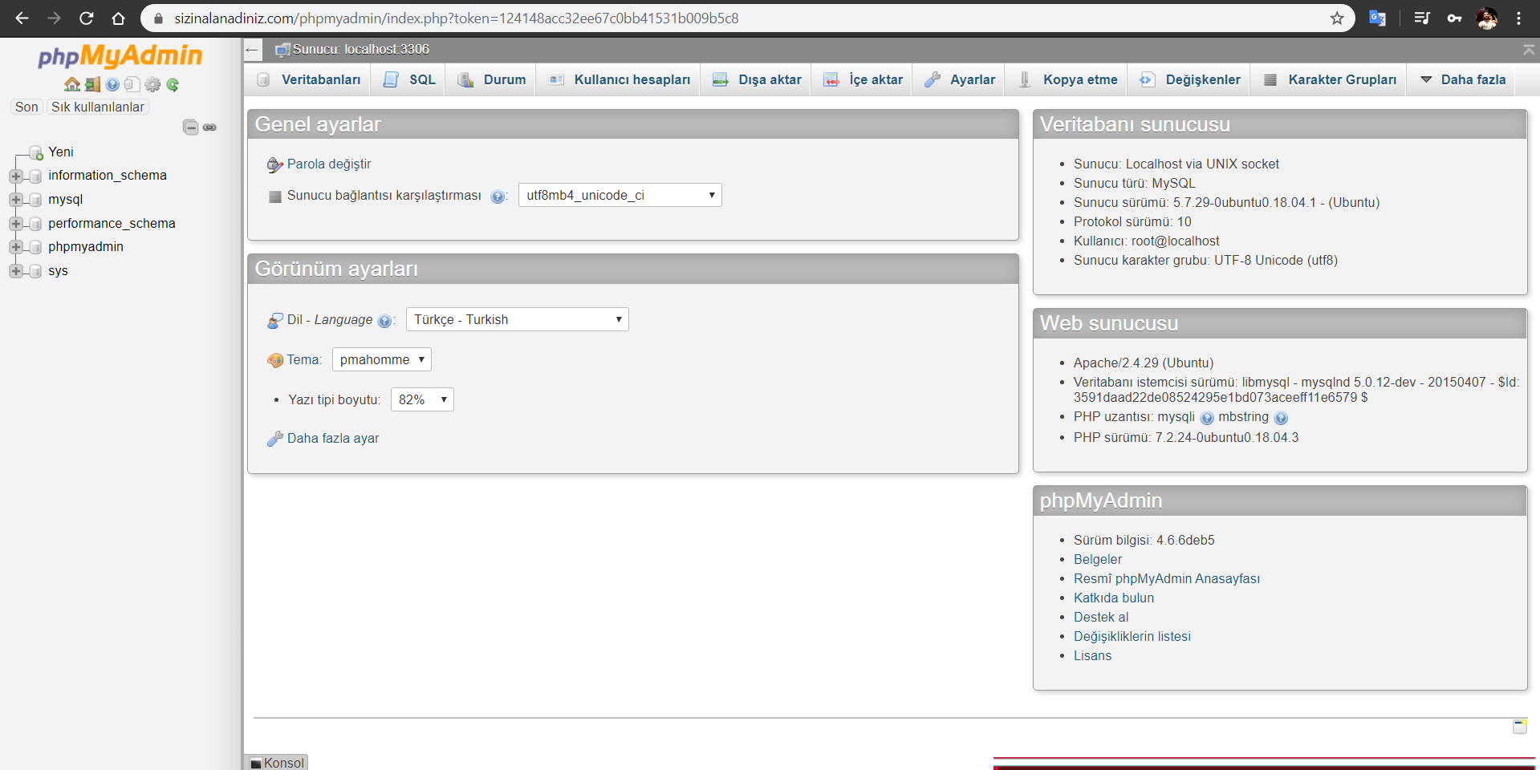1540x770 pixels.
Task: Open language dropdown showing Türkçe - Turkish
Action: point(518,319)
